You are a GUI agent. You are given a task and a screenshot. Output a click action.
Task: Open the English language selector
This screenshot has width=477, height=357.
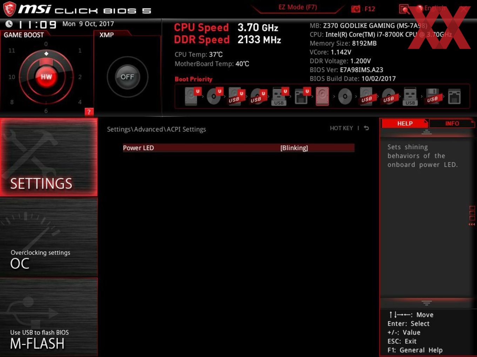pyautogui.click(x=435, y=8)
